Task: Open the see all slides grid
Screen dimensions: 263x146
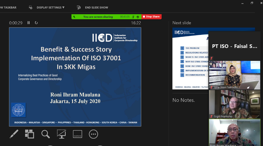Action: click(30, 134)
